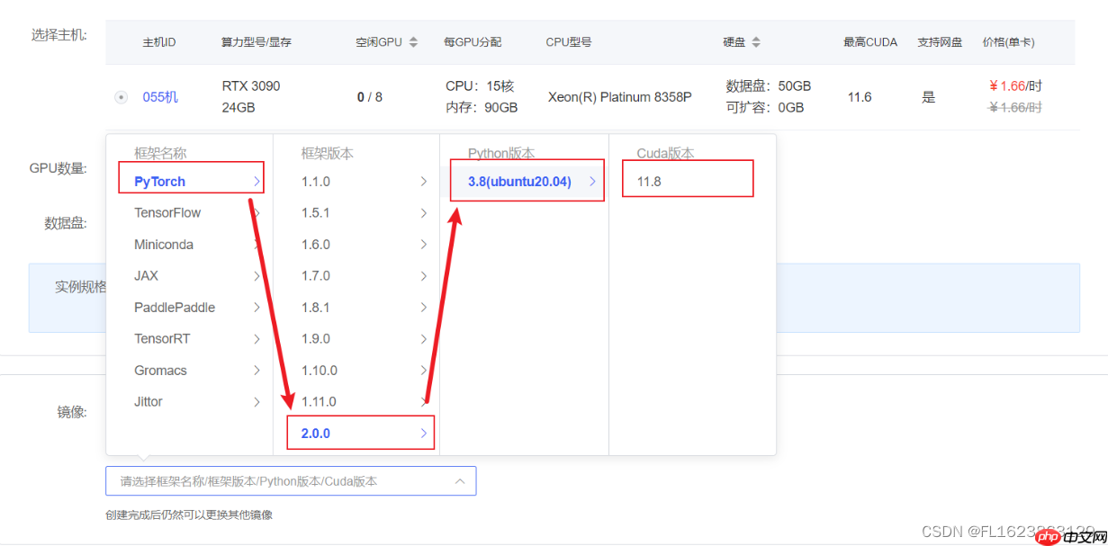Select TensorFlow from framework list
1108x546 pixels.
tap(169, 212)
